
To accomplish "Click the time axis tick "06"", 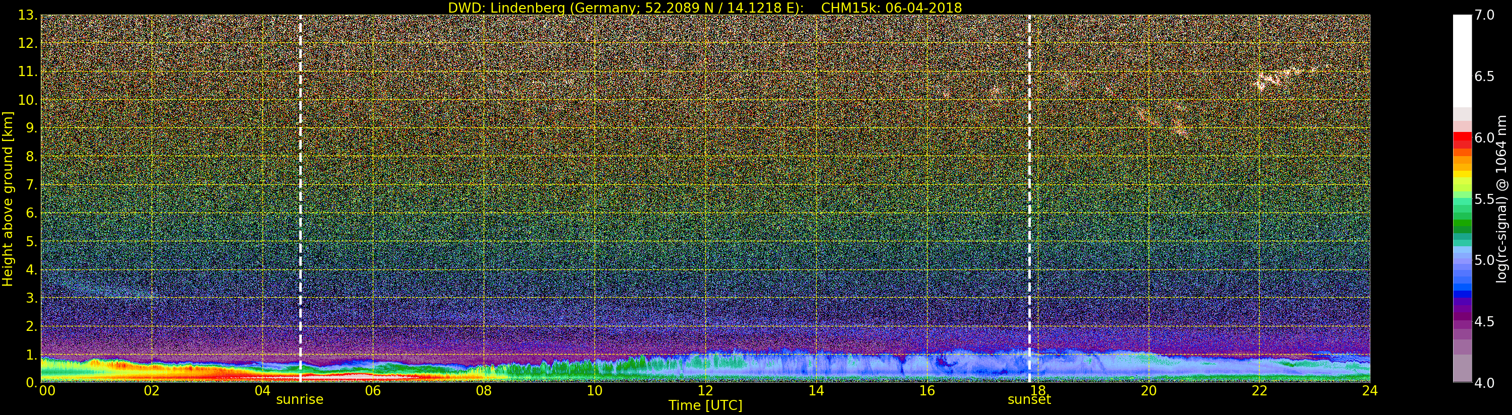I will [x=373, y=391].
